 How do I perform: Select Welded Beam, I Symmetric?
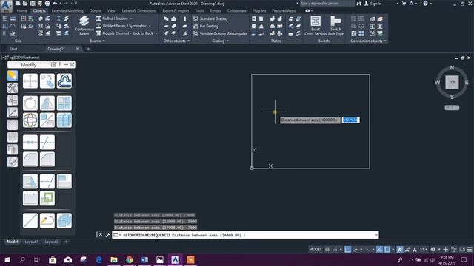(121, 26)
